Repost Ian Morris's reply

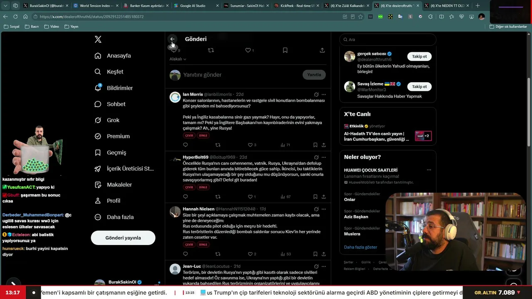click(218, 145)
